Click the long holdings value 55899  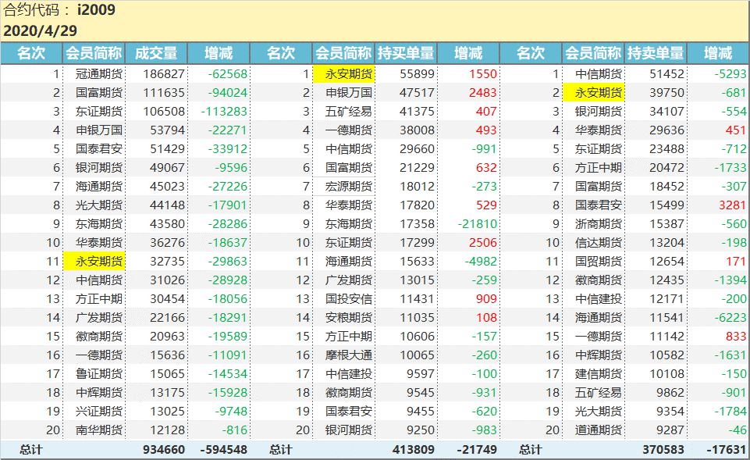(416, 74)
